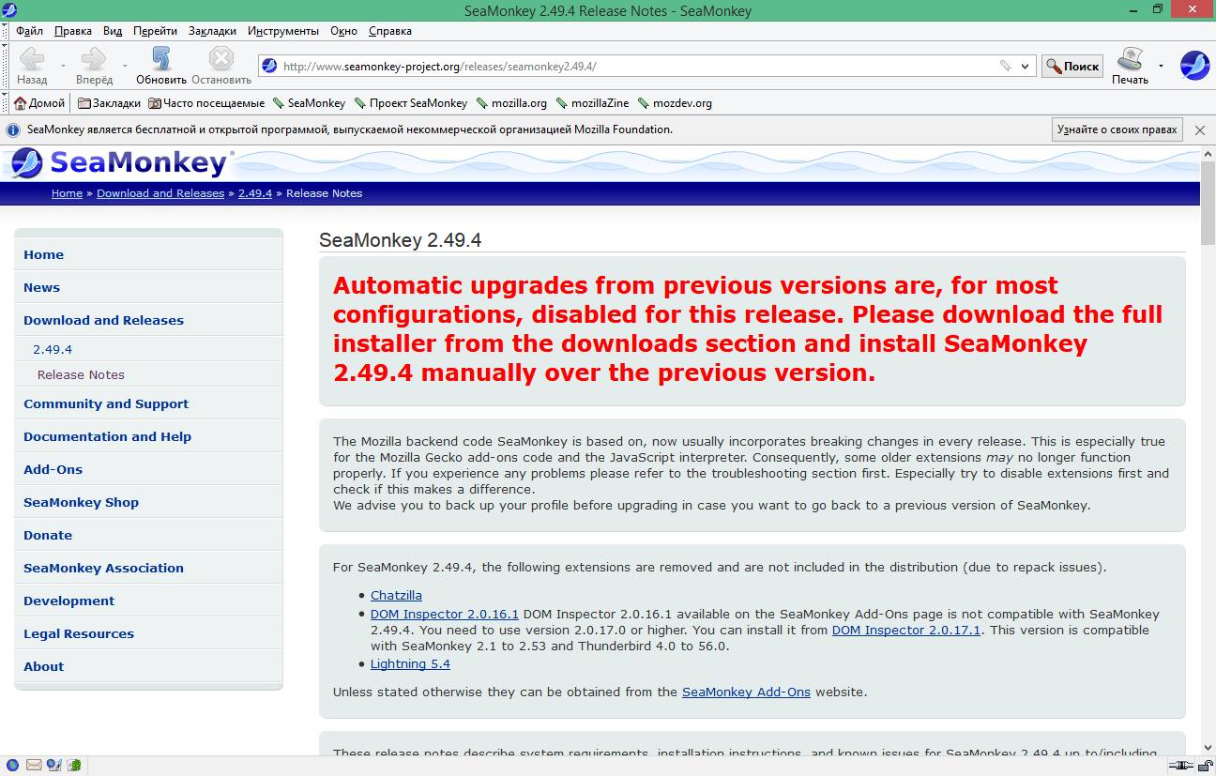Open the Домой (Home) bookmark
The width and height of the screenshot is (1216, 776).
(x=39, y=103)
